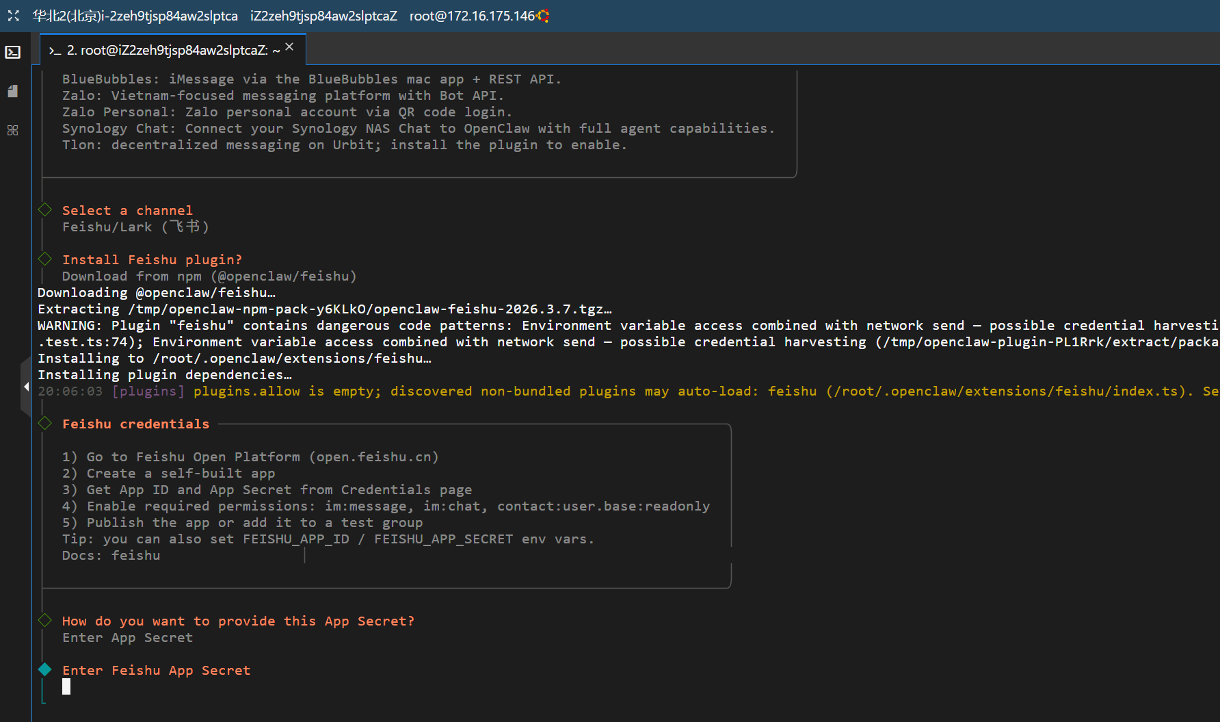The height and width of the screenshot is (722, 1220).
Task: Open the file manager icon in the sidebar
Action: (13, 91)
